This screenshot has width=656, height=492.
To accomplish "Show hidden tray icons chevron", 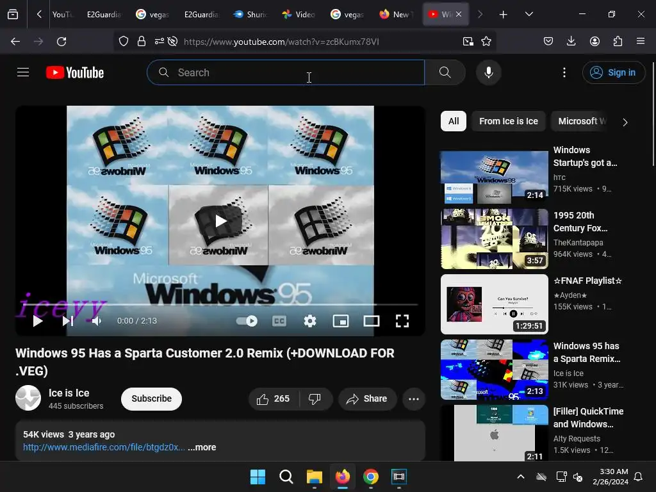I will coord(520,477).
